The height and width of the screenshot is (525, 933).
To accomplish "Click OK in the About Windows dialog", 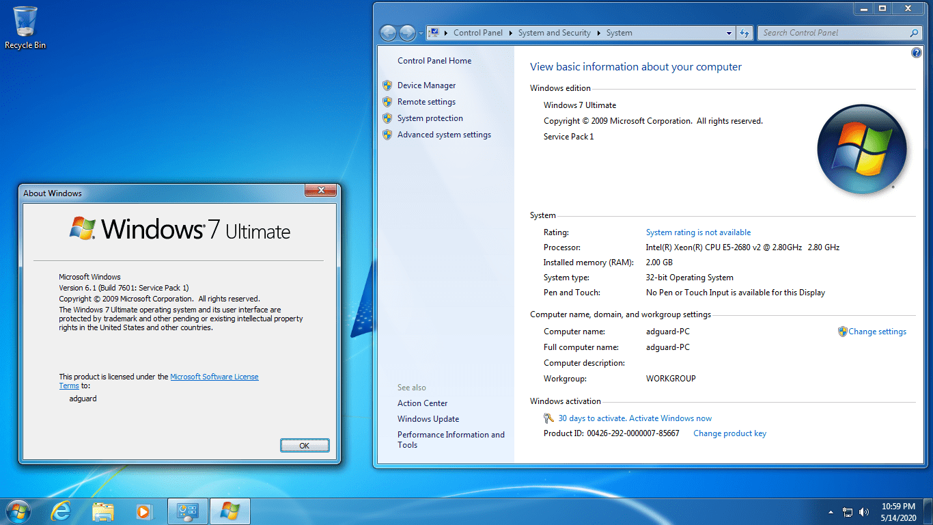I will pos(305,446).
